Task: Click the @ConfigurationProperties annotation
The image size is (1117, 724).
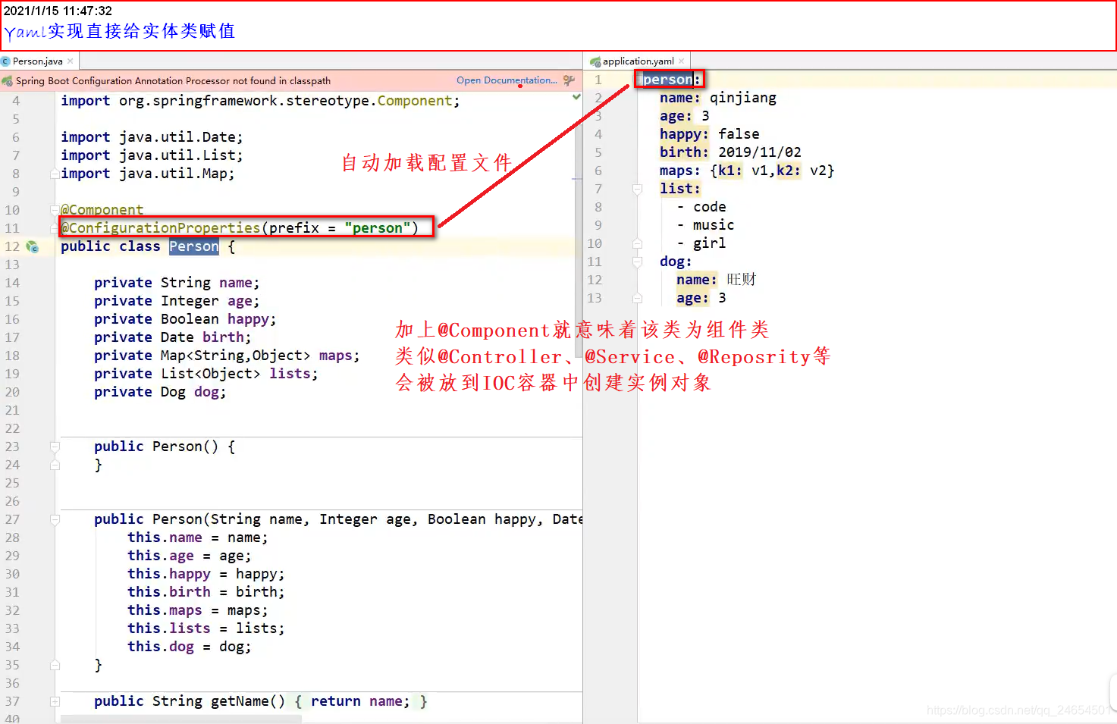Action: [x=160, y=228]
